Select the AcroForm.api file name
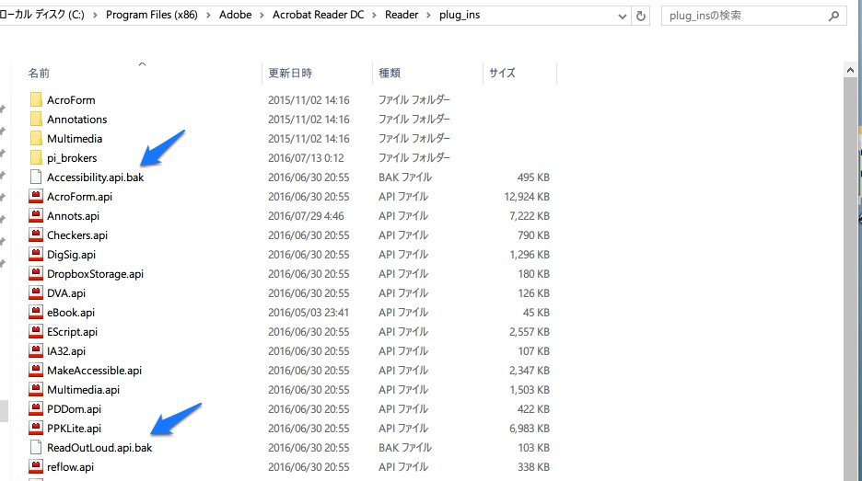 80,197
